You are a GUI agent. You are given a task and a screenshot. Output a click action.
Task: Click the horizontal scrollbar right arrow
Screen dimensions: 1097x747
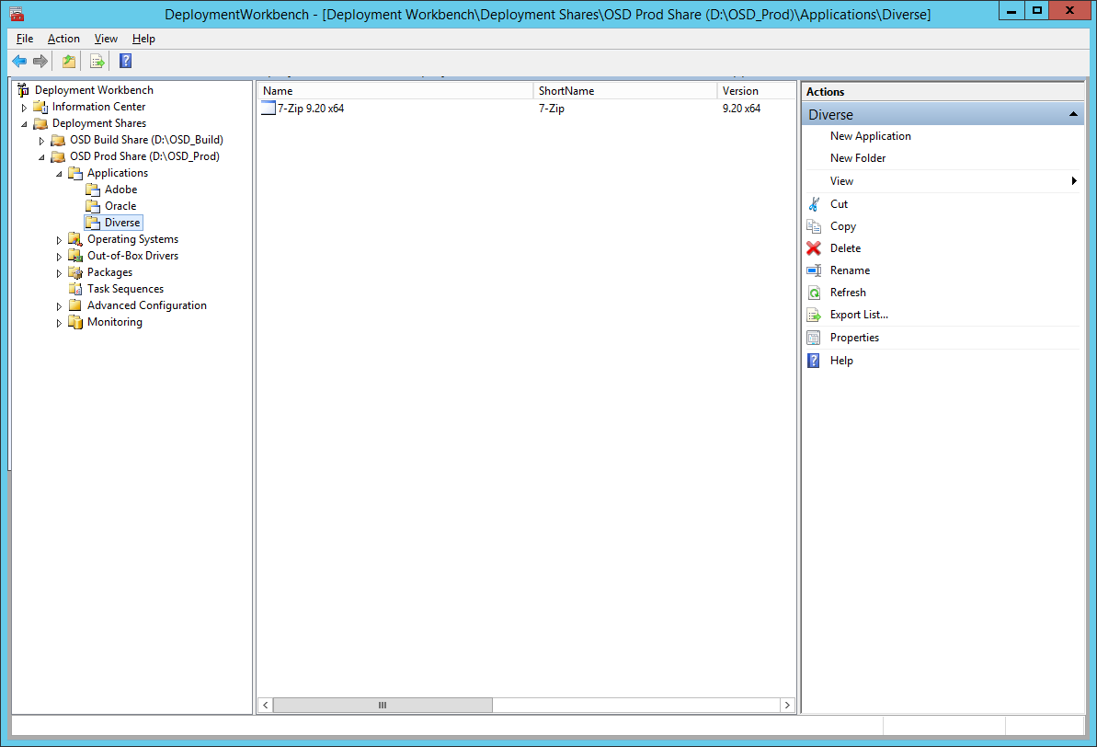pyautogui.click(x=787, y=706)
